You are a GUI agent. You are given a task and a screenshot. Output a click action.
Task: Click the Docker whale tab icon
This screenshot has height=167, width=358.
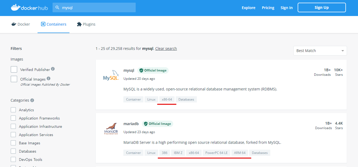tap(14, 24)
